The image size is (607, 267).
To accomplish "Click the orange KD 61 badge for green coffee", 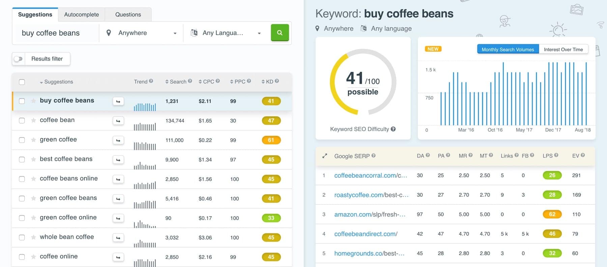I will pyautogui.click(x=271, y=140).
